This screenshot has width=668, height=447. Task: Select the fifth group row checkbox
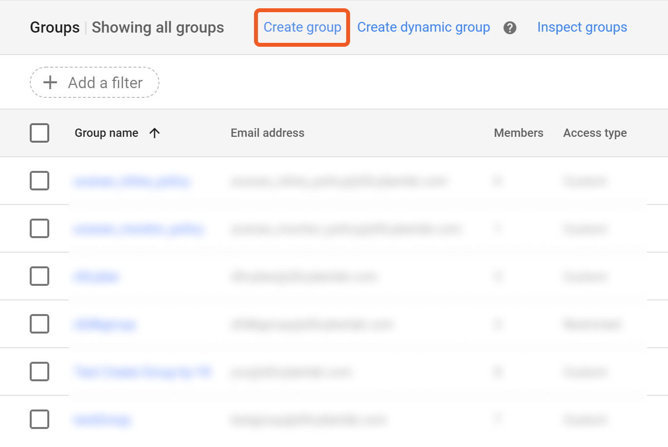coord(39,372)
